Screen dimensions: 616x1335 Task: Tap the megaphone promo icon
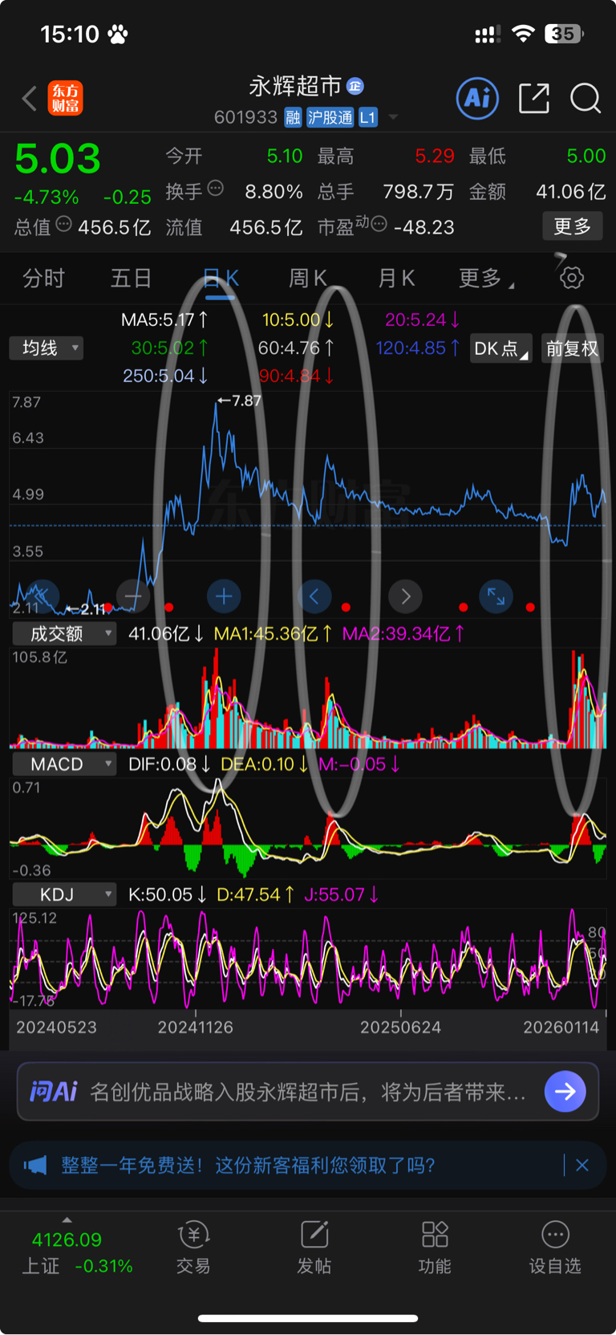click(35, 1165)
